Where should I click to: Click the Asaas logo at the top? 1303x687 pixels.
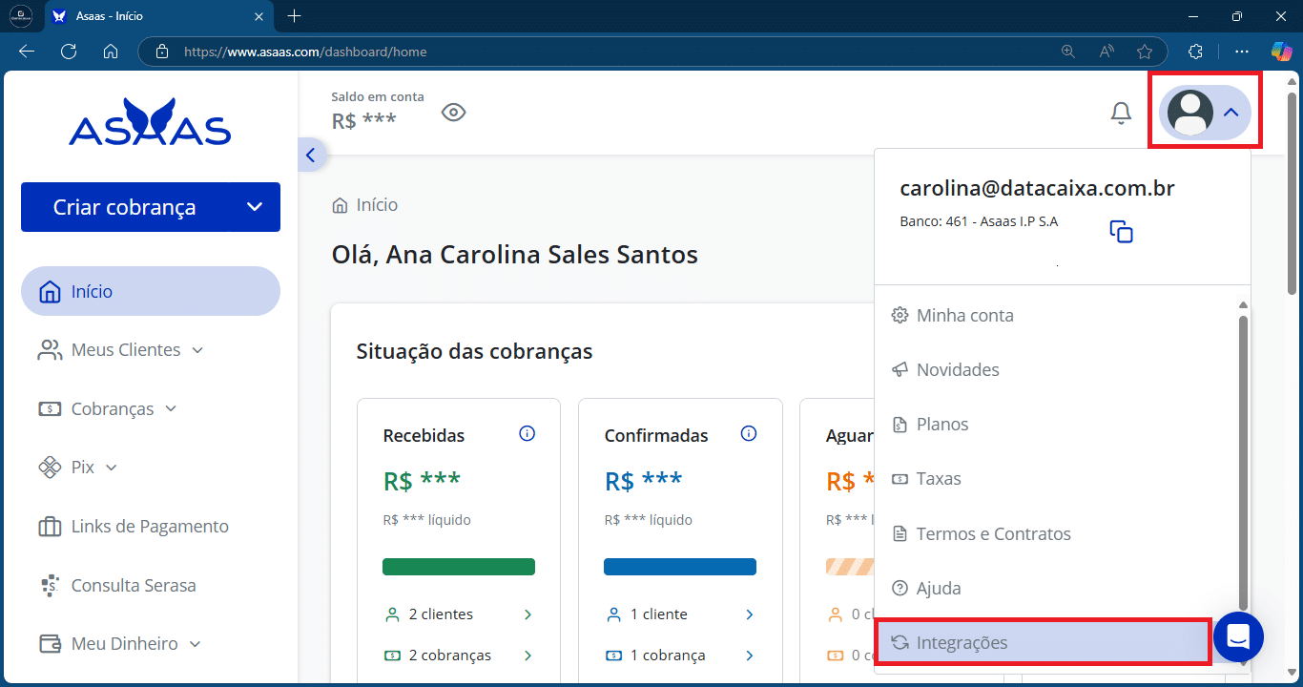pos(150,122)
